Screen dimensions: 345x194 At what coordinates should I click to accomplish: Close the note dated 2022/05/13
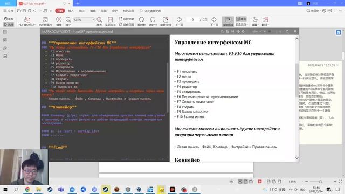coord(337,65)
